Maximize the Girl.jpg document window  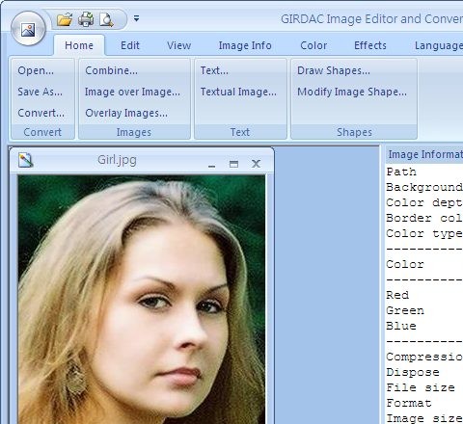point(233,164)
